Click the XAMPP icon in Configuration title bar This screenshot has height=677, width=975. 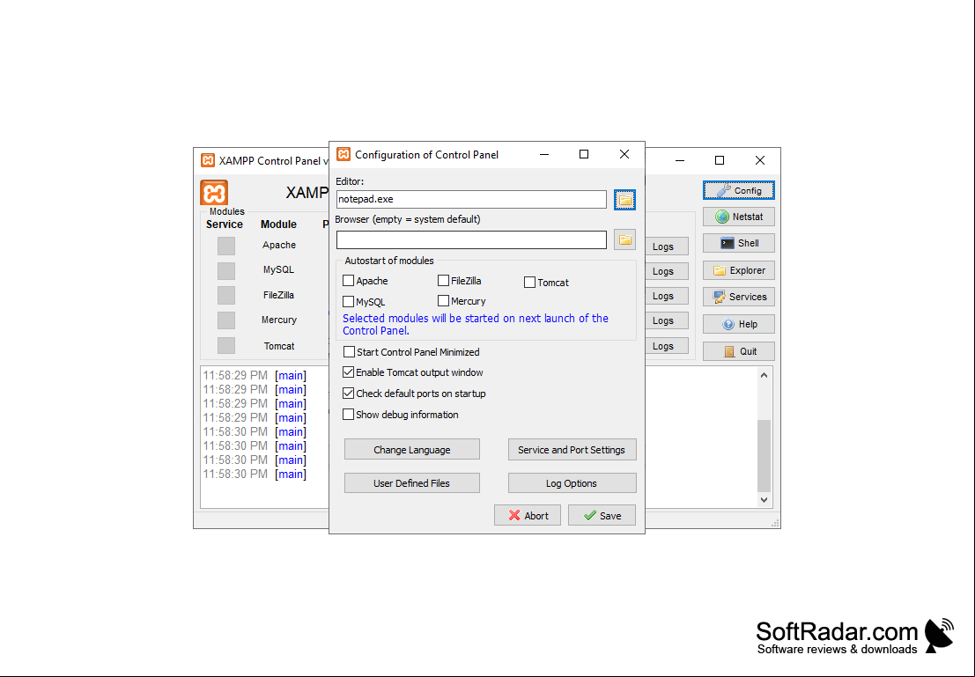point(343,154)
